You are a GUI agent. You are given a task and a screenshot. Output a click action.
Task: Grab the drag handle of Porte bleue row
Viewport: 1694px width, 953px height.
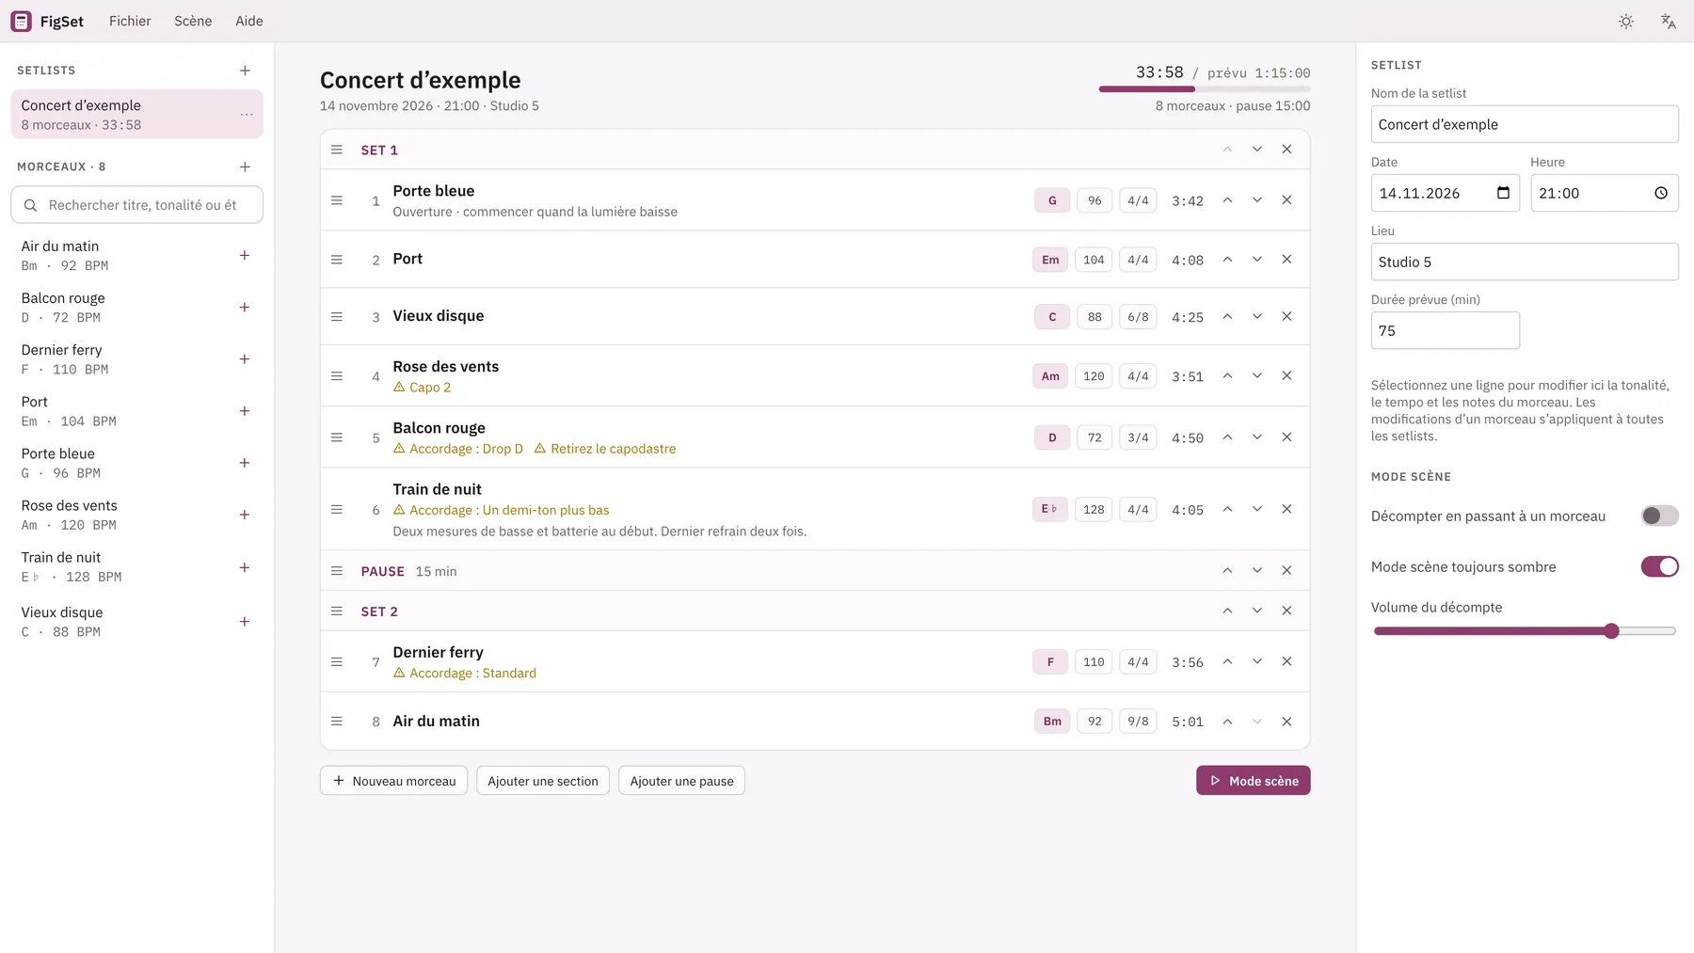337,200
